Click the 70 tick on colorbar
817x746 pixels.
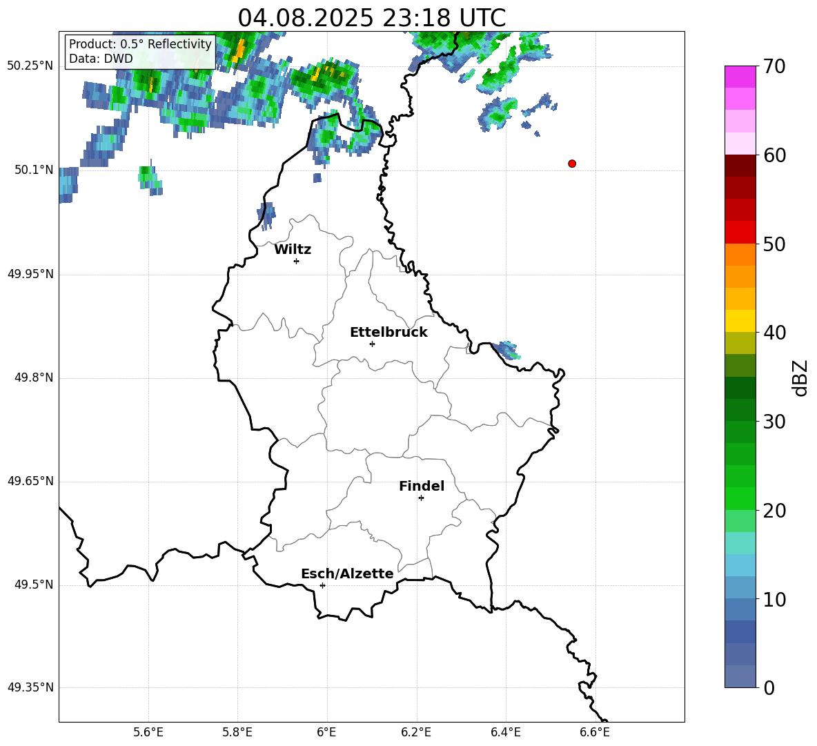(x=774, y=66)
